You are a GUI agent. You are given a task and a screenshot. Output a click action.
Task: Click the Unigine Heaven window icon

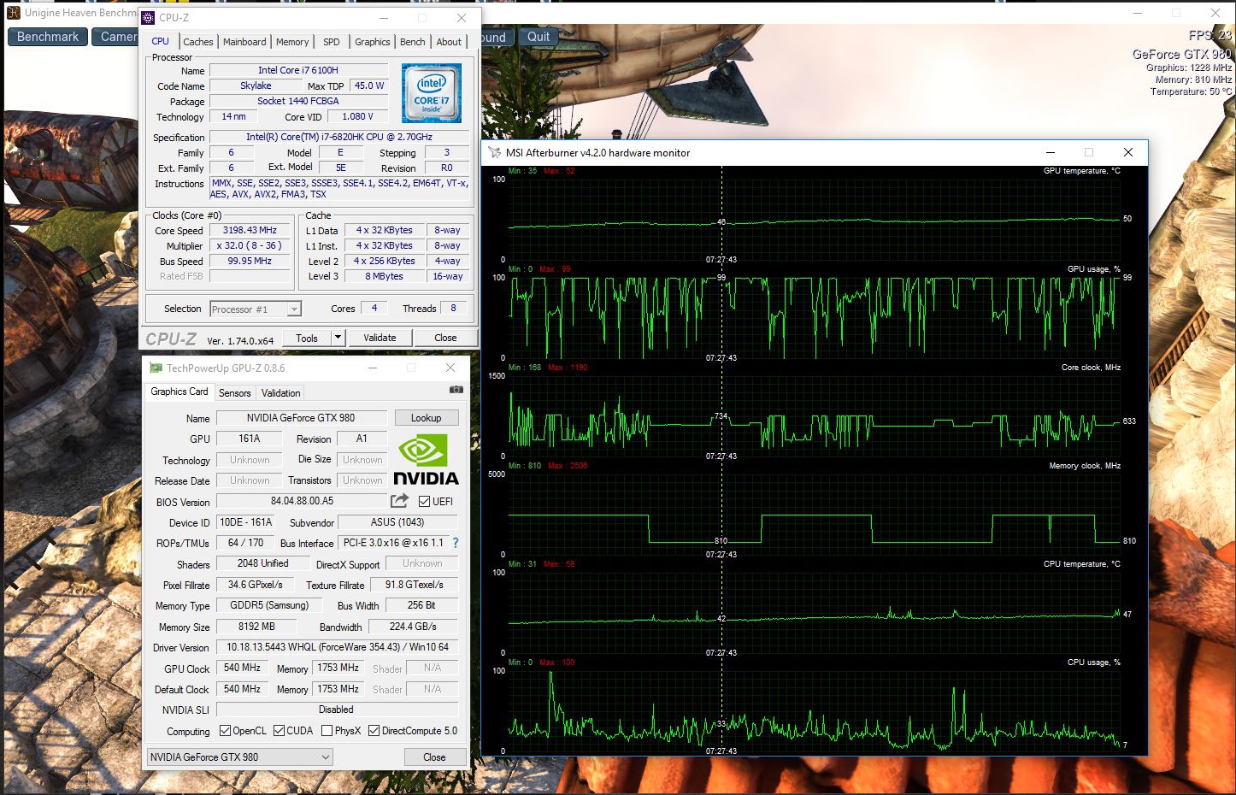(x=13, y=13)
